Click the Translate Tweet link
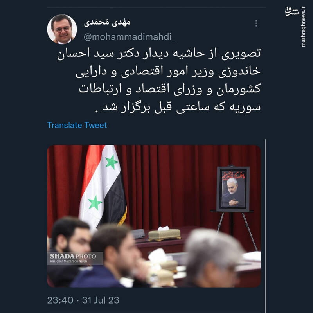The image size is (313, 313). [77, 125]
